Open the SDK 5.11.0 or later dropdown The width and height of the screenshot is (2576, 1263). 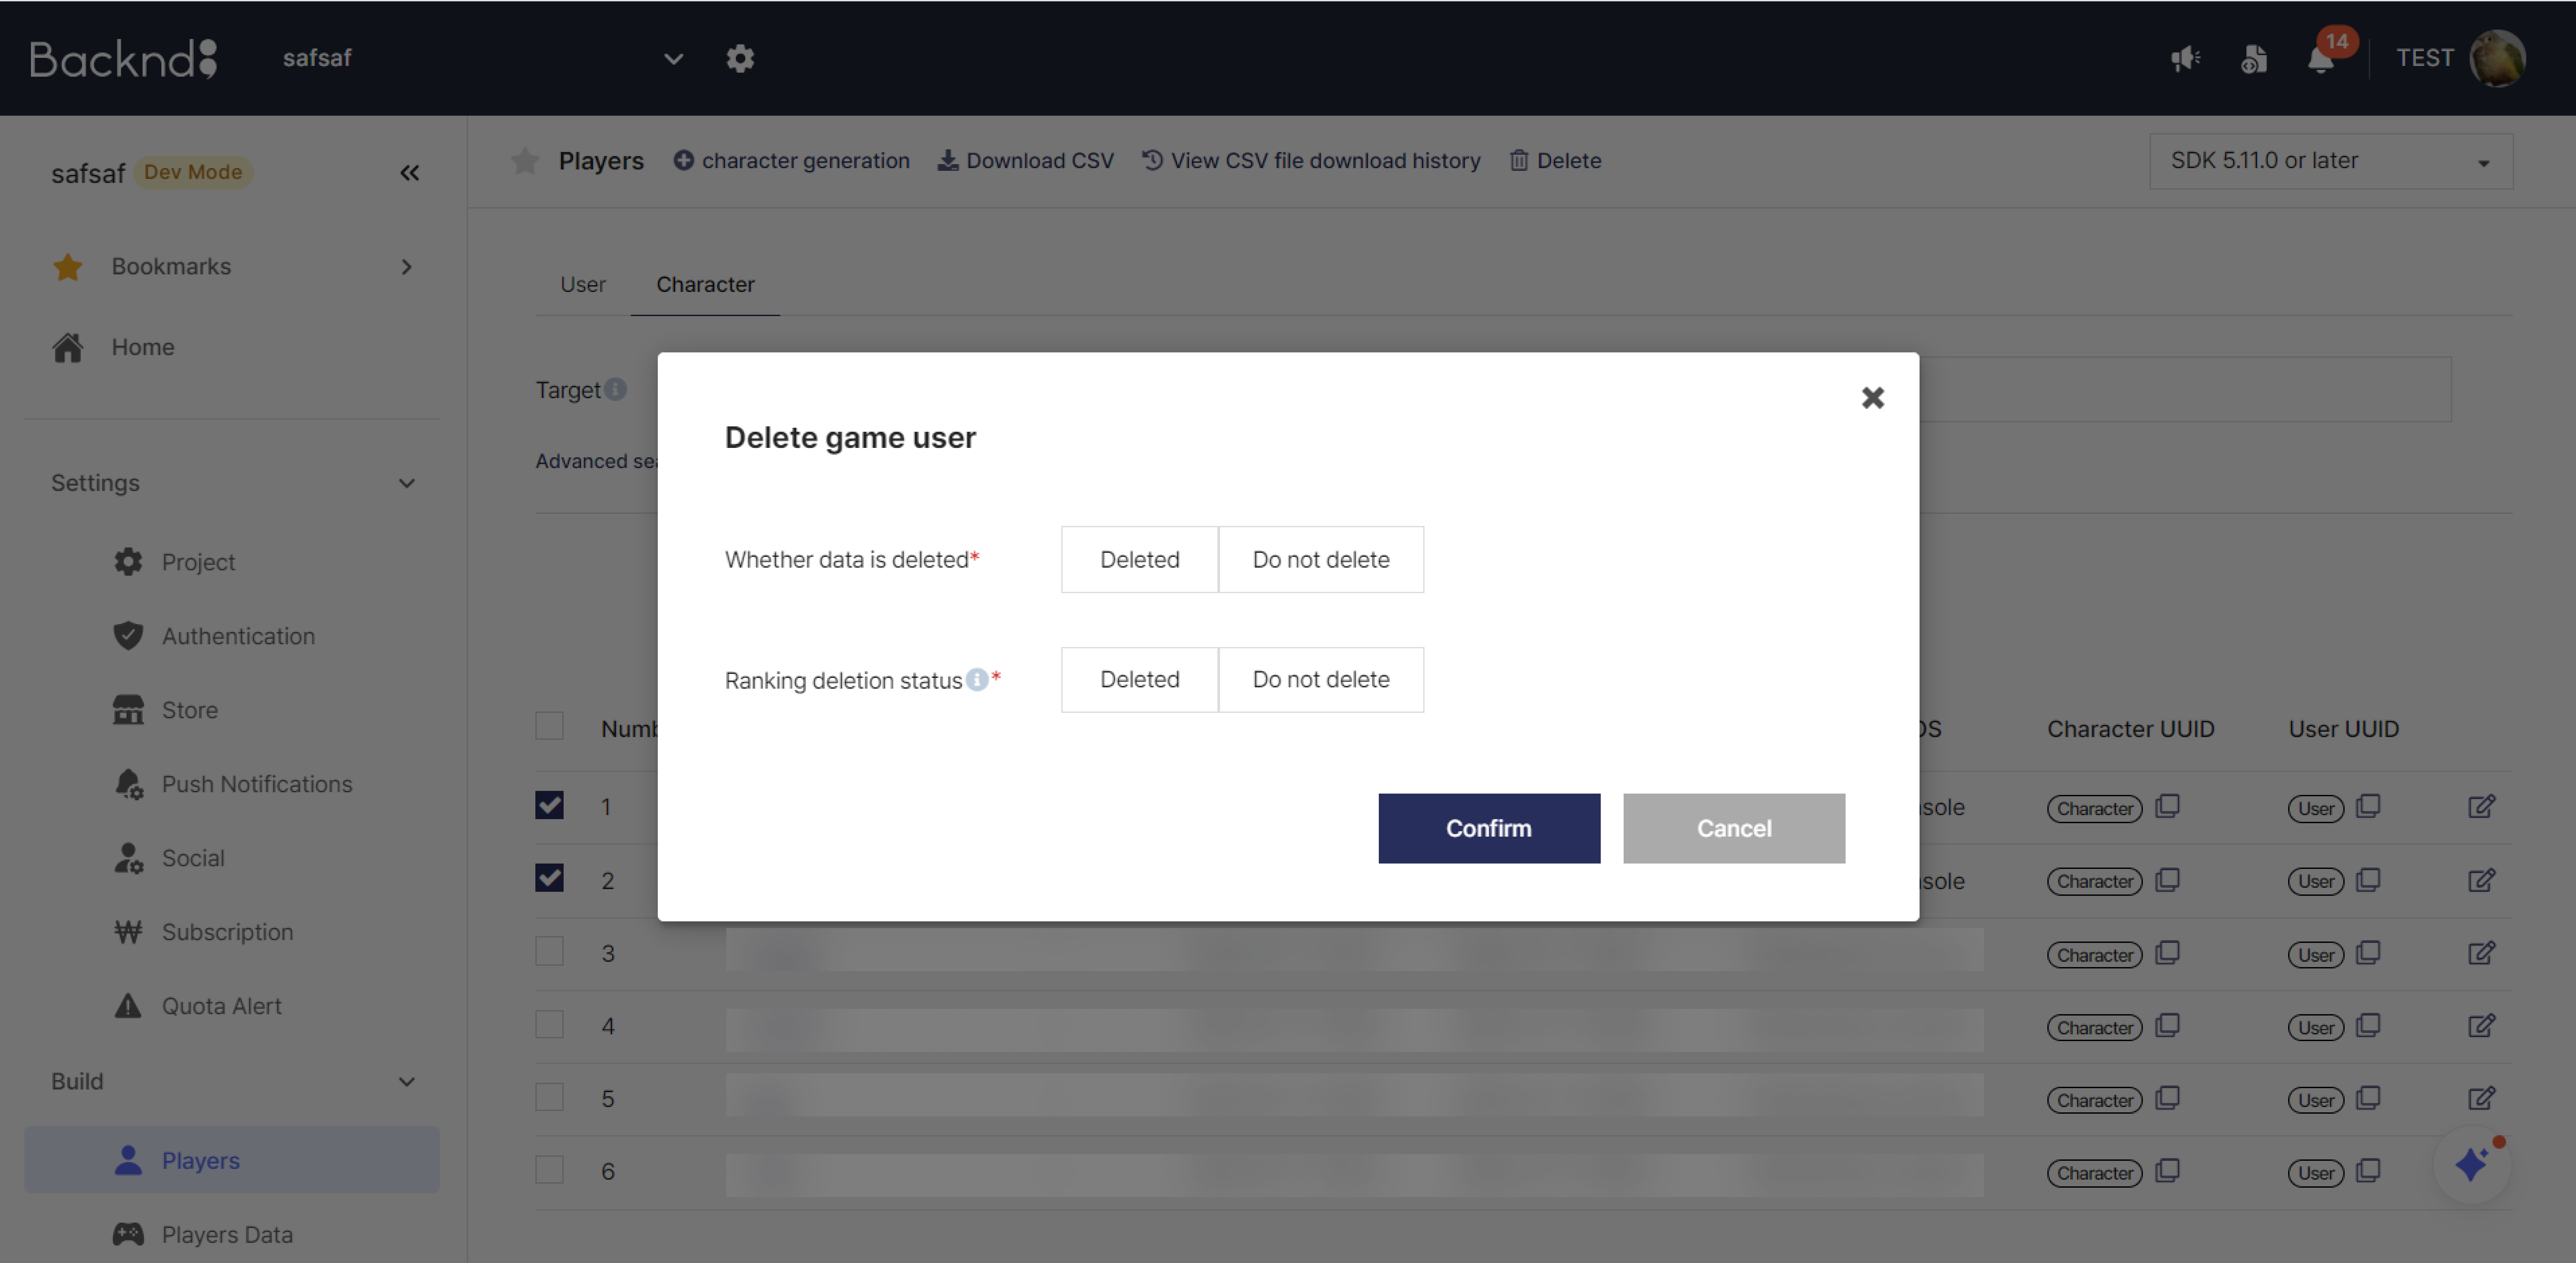pyautogui.click(x=2331, y=161)
